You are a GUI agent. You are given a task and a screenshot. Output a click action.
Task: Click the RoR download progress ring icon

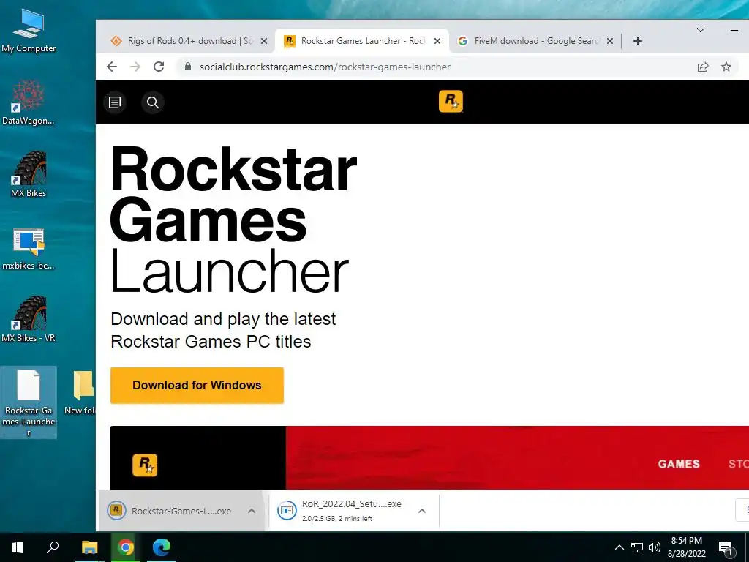[x=287, y=511]
